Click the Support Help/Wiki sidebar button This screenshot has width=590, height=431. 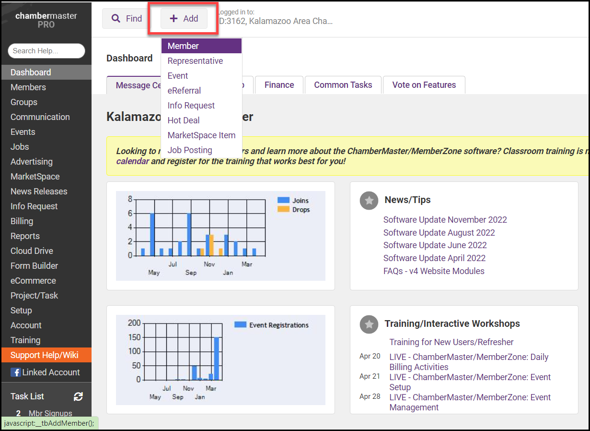point(45,356)
